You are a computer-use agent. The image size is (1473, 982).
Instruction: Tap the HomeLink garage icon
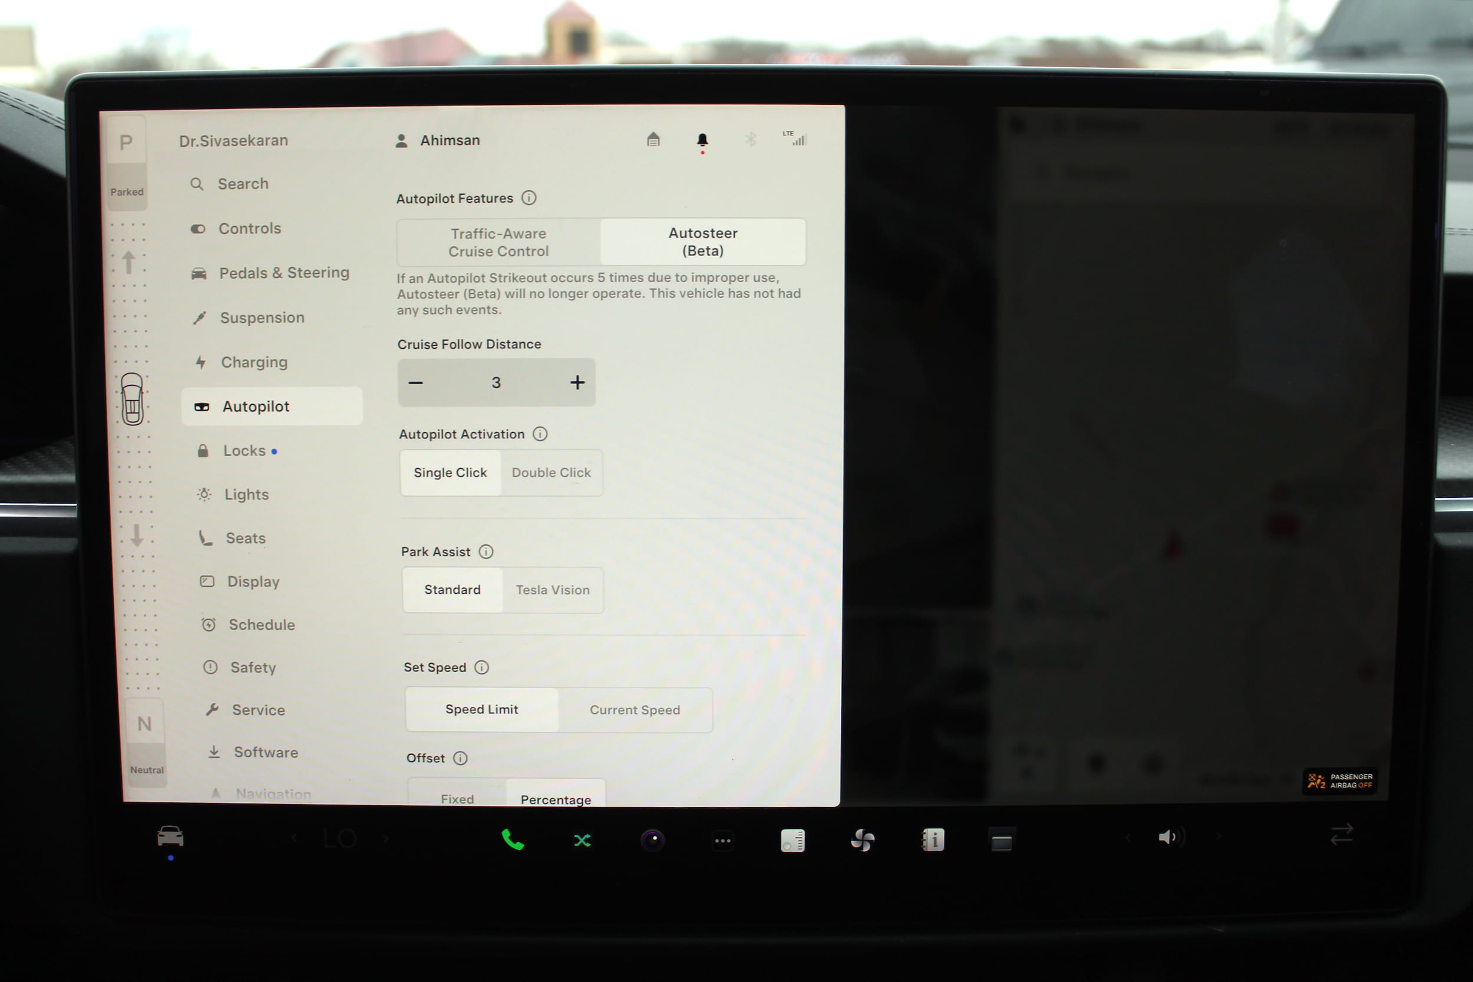[x=653, y=139]
